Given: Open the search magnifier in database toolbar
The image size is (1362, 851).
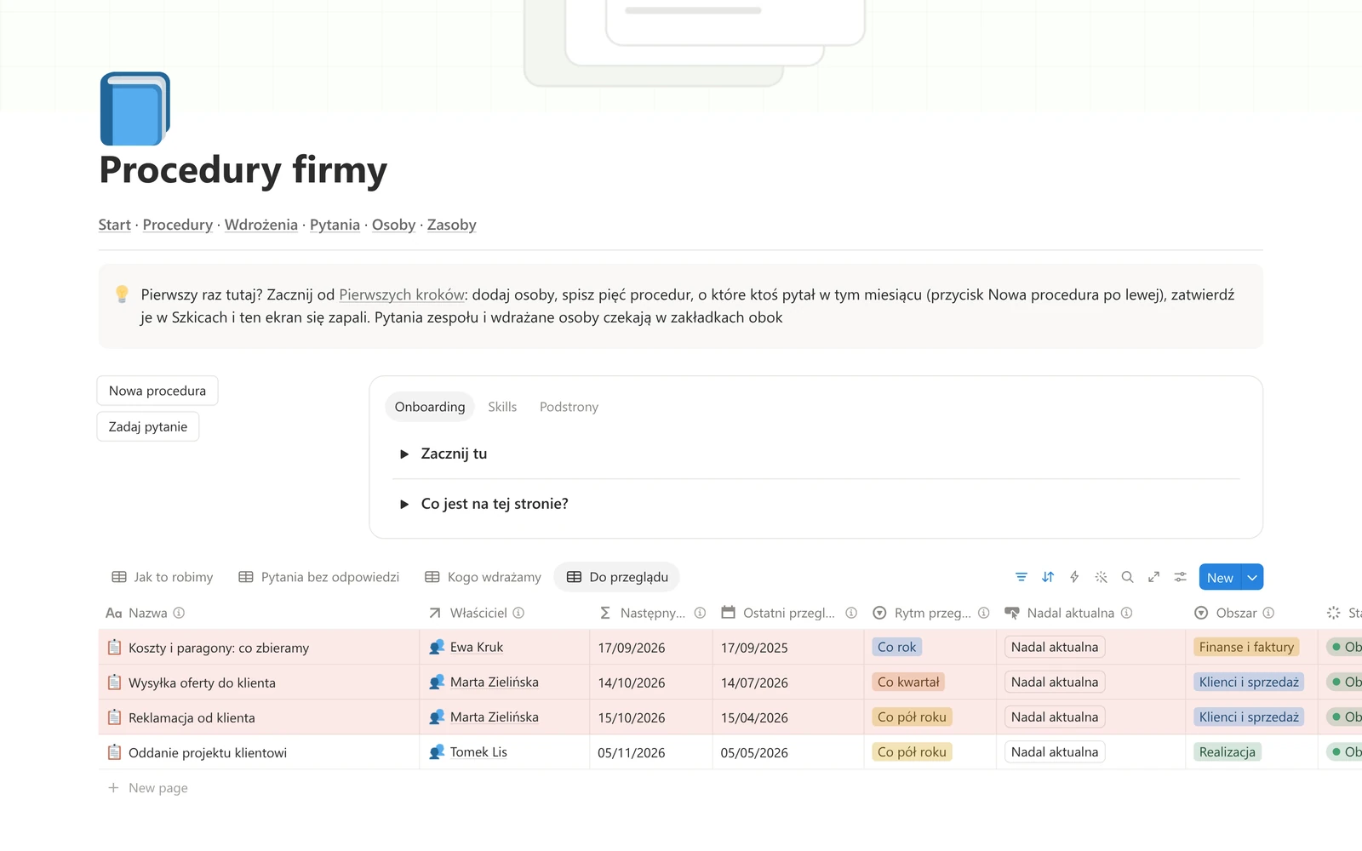Looking at the screenshot, I should (1127, 577).
